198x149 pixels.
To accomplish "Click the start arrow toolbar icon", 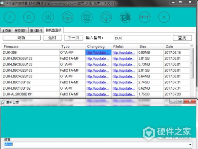I will [10, 17].
